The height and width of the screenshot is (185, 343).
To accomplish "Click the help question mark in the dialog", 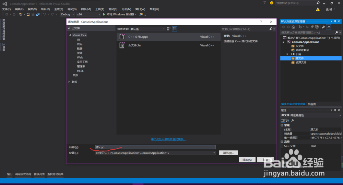I will point(261,22).
